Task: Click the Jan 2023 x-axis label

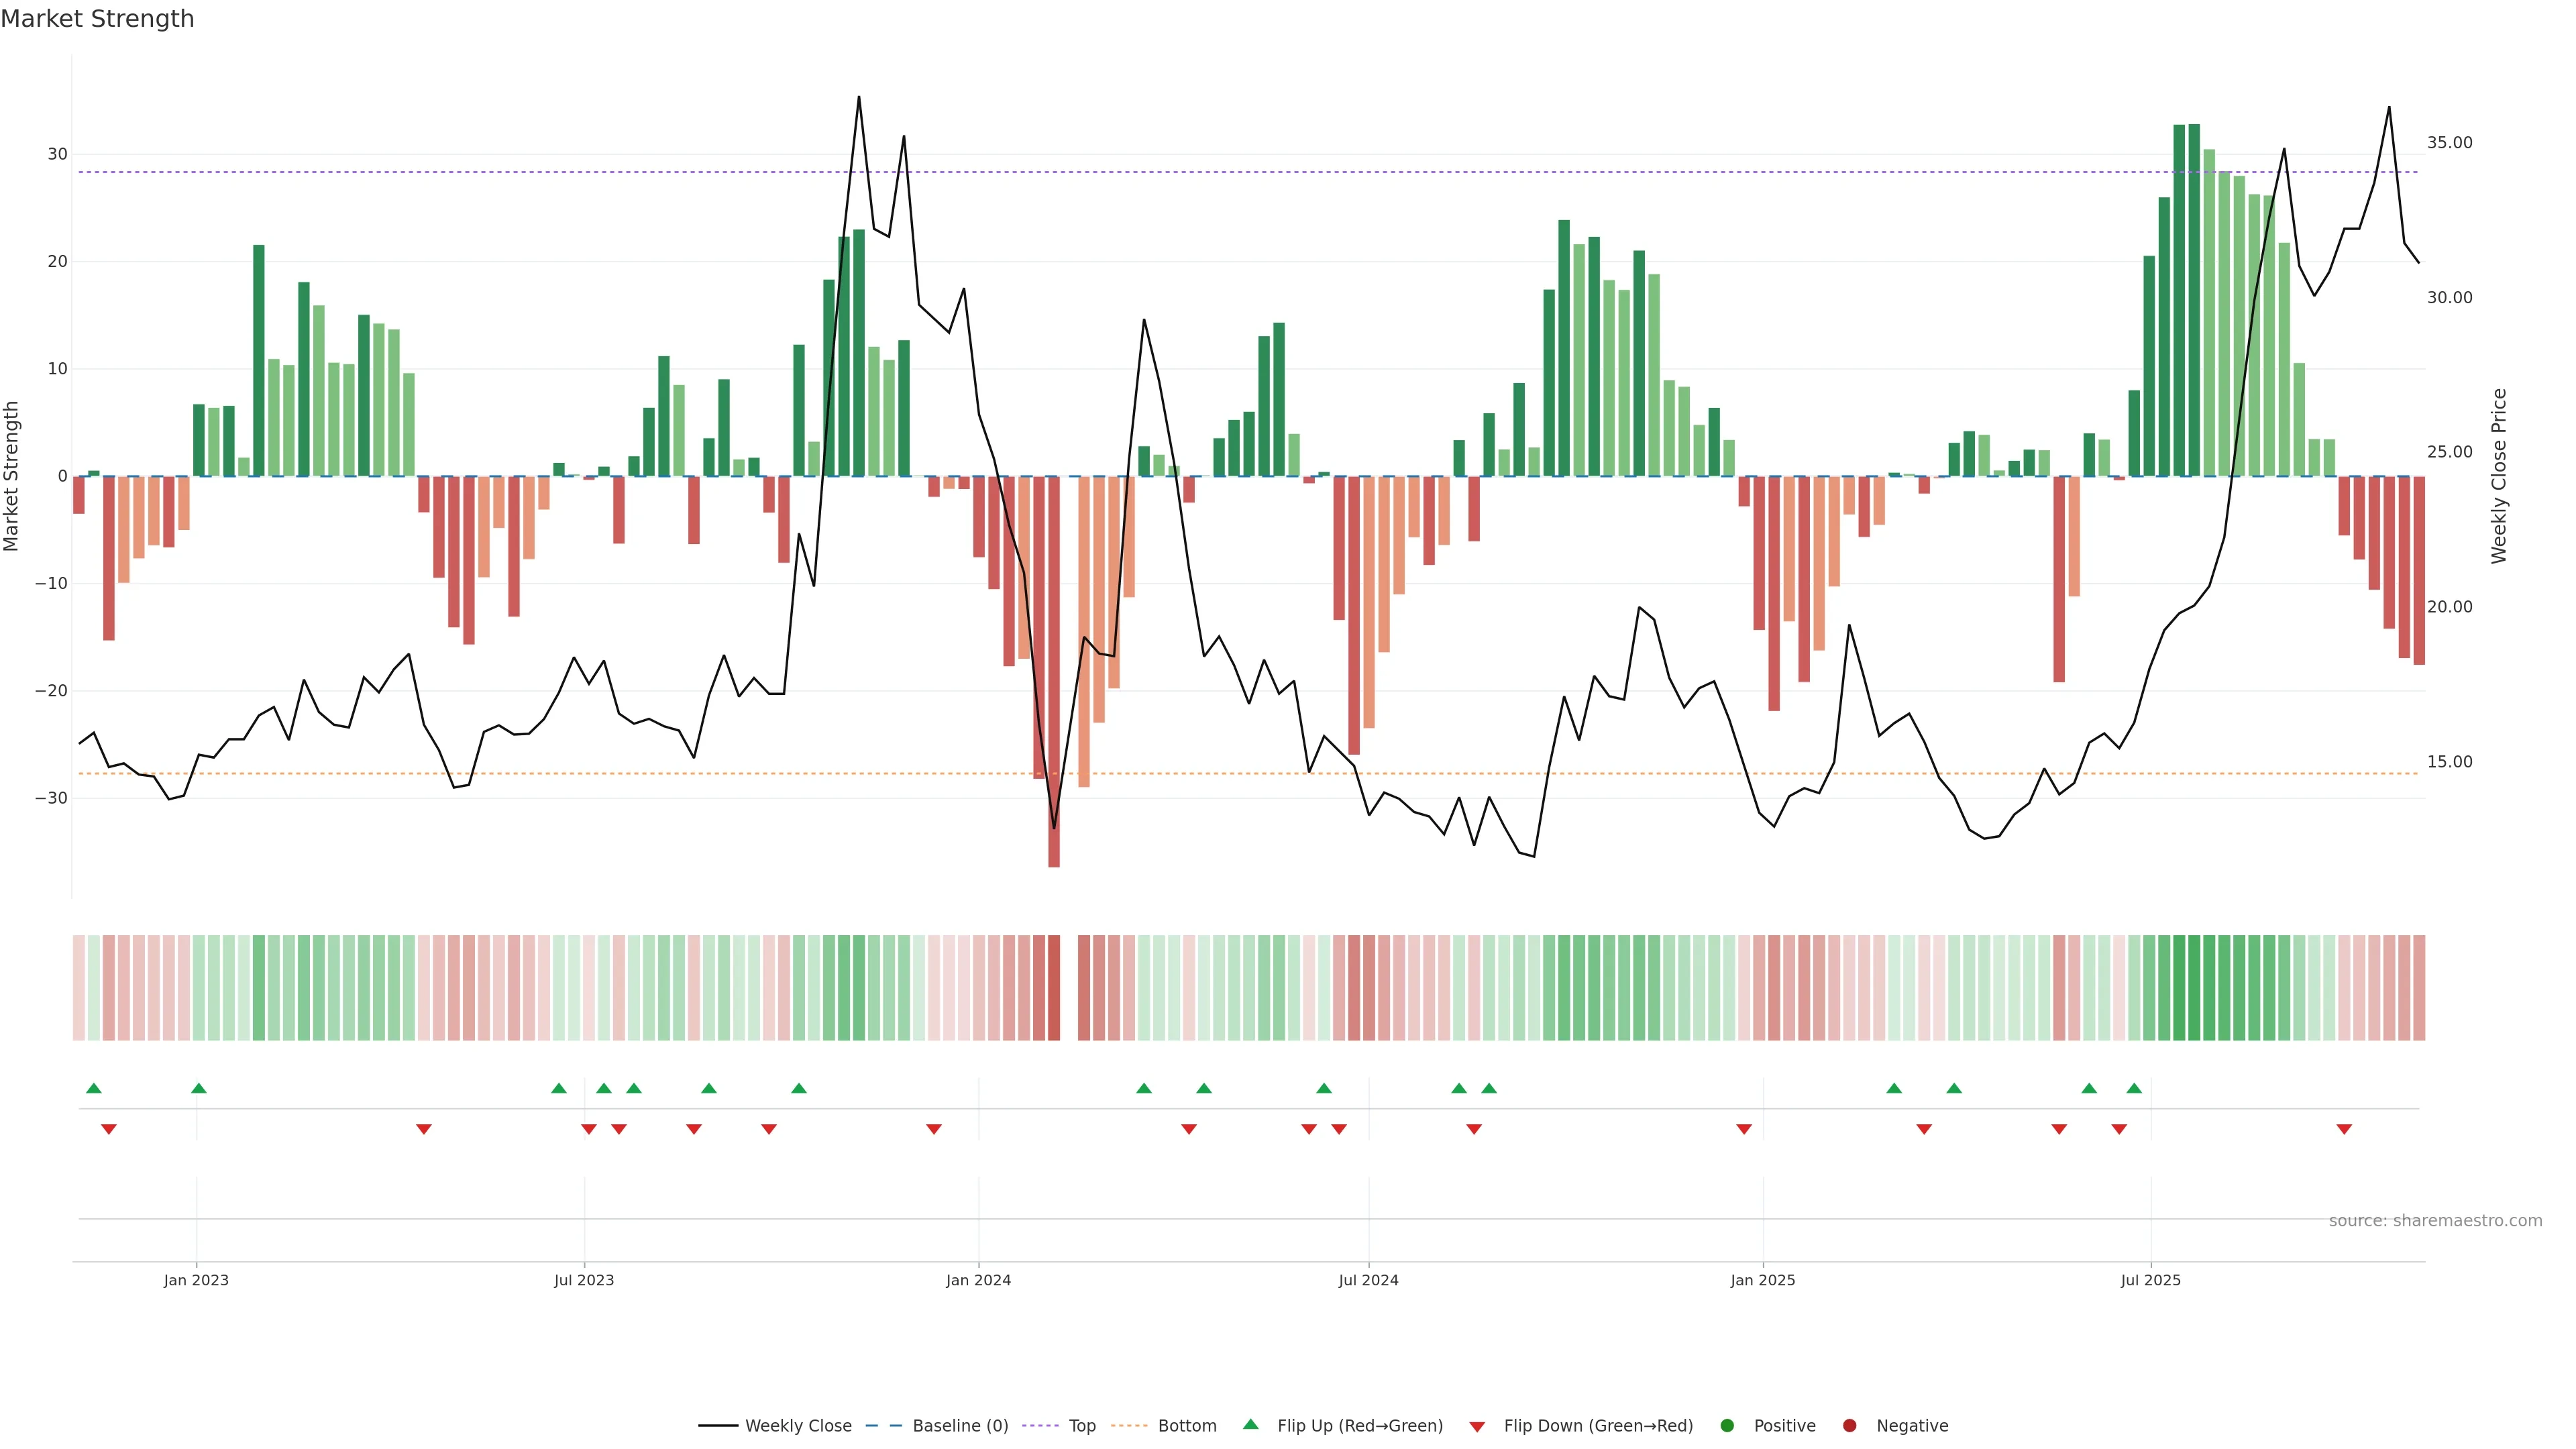Action: (196, 1280)
